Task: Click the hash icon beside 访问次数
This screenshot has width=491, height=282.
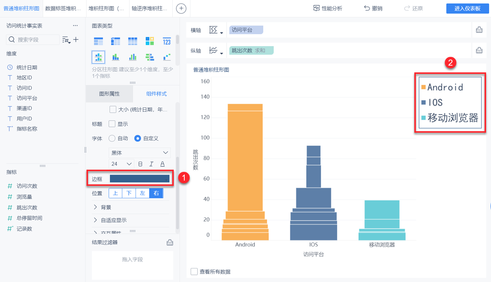Action: click(x=10, y=186)
